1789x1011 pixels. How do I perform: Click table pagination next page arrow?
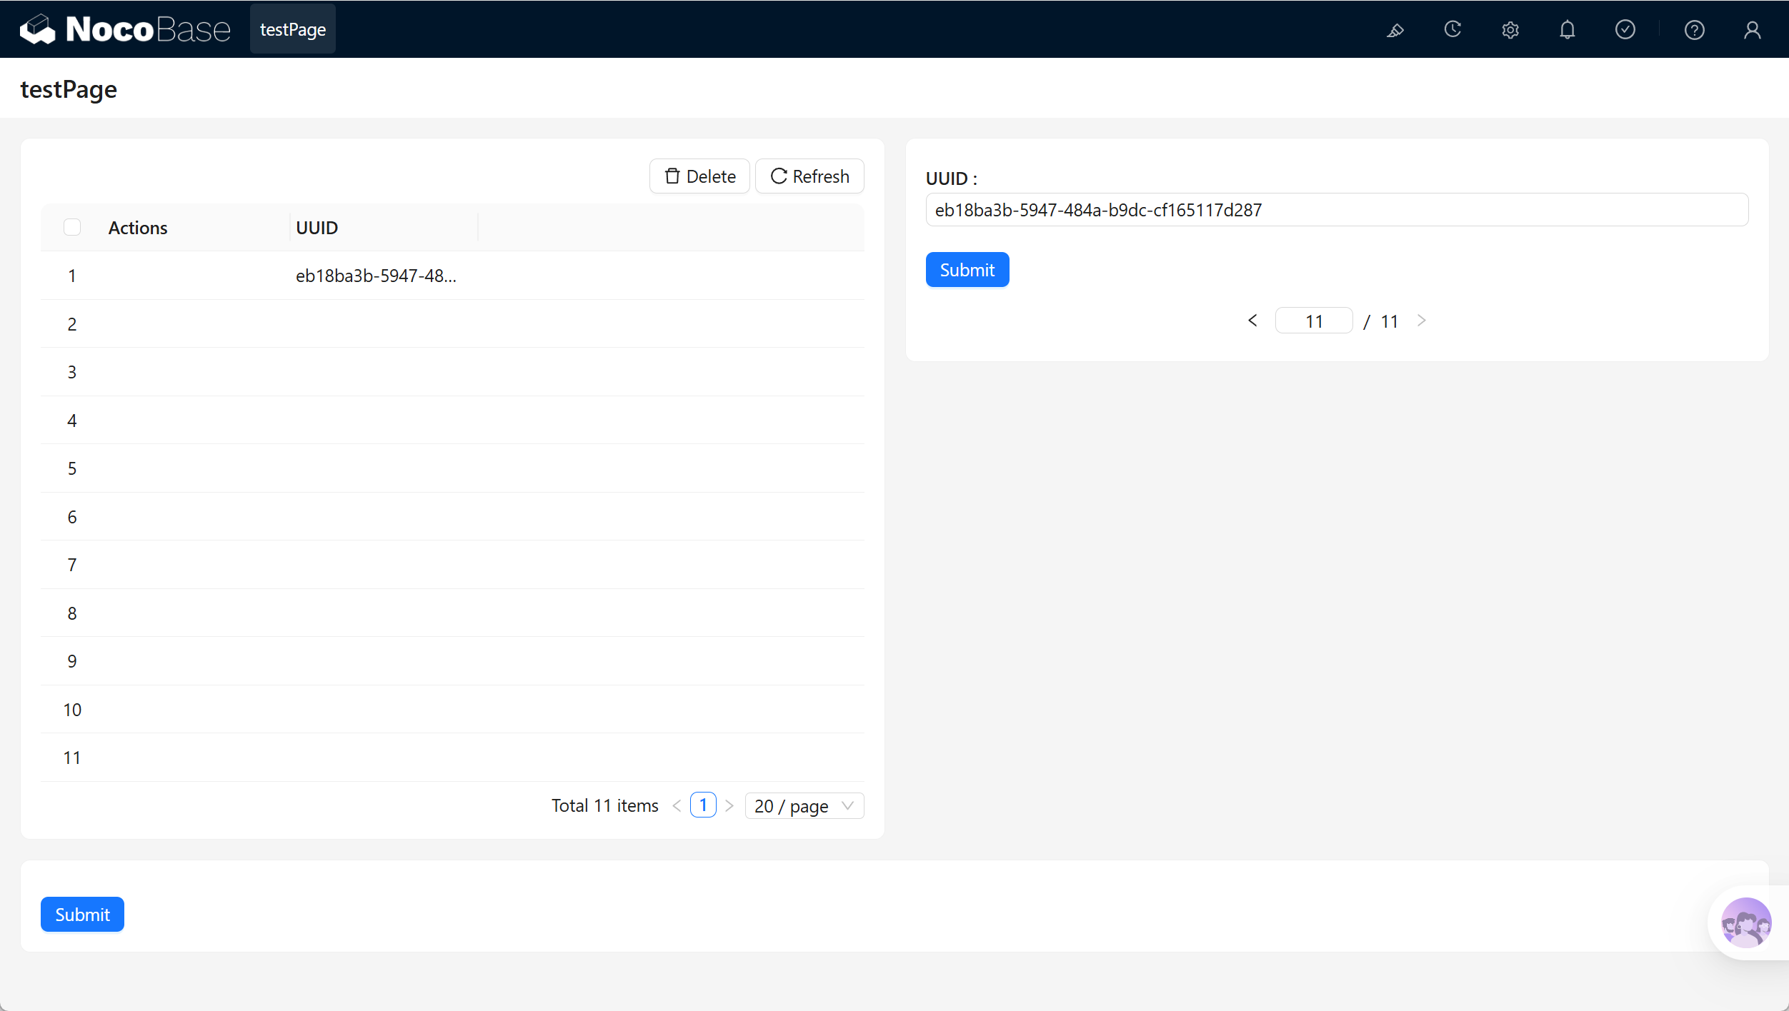click(729, 805)
